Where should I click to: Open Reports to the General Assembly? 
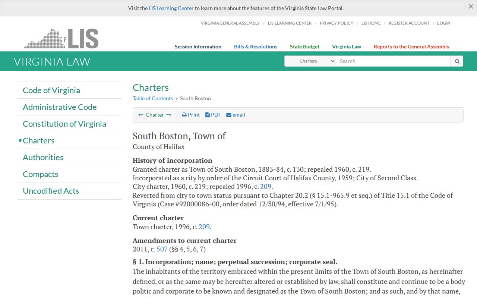[411, 47]
